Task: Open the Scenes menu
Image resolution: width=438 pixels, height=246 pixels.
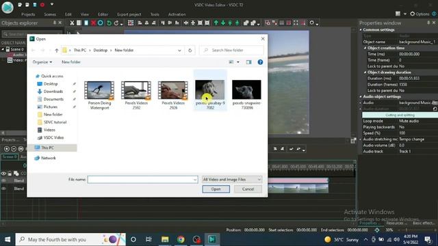Action: tap(50, 14)
